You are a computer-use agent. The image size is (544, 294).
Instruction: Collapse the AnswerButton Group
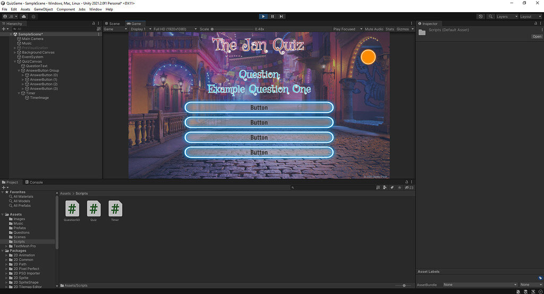point(19,71)
